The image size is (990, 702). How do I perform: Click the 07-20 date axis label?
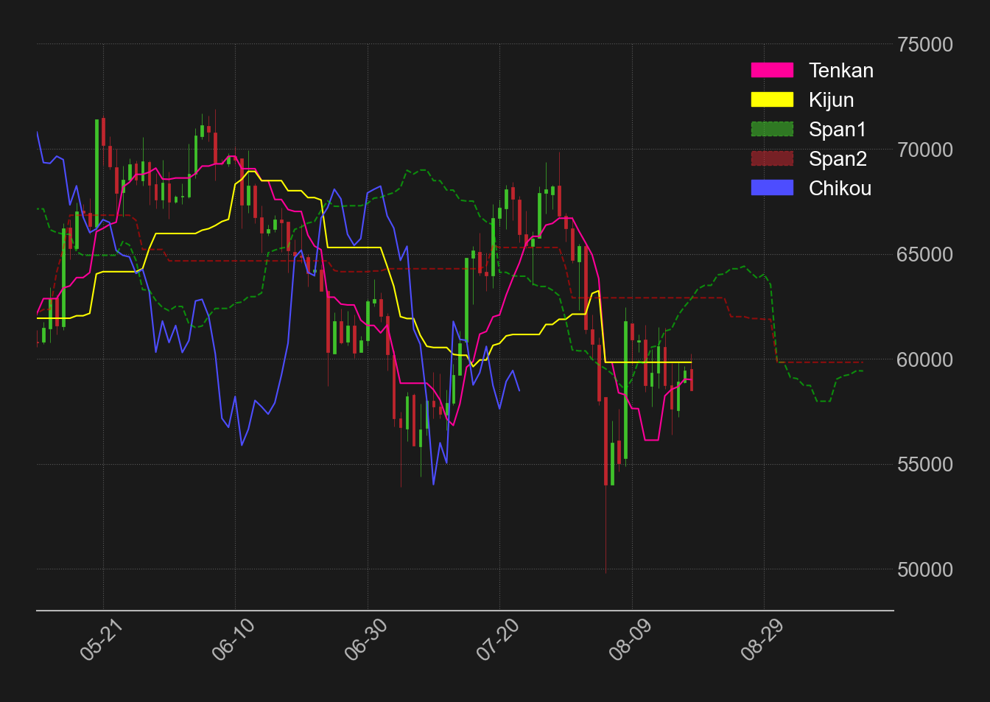click(x=497, y=639)
